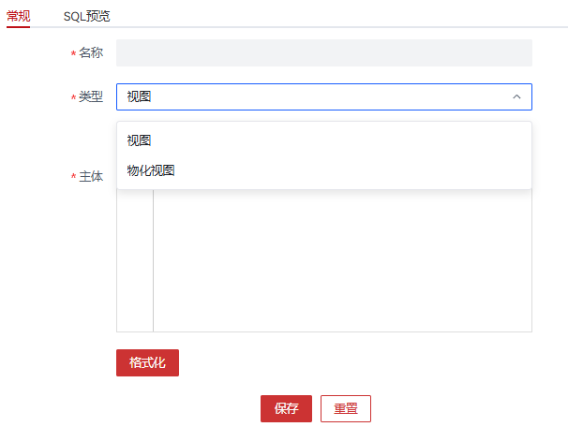The height and width of the screenshot is (427, 568).
Task: Choose 物化视图 from the type list
Action: click(x=151, y=170)
